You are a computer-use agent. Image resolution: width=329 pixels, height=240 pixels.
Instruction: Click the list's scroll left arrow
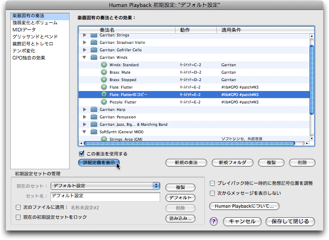(81, 143)
